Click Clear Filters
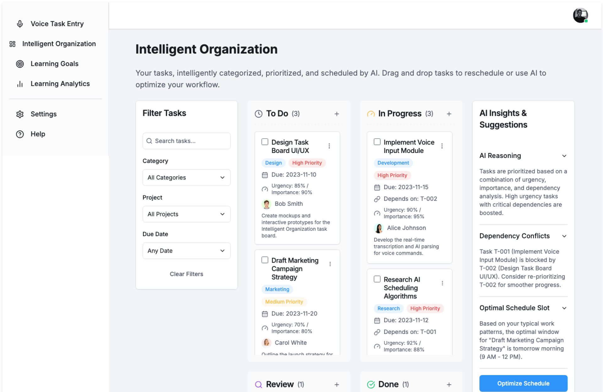Viewport: 603px width, 392px height. coord(186,274)
